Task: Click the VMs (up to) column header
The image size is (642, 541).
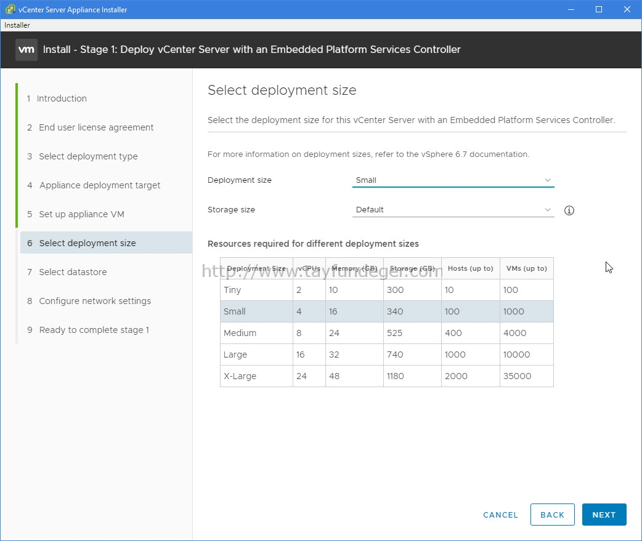Action: 527,268
